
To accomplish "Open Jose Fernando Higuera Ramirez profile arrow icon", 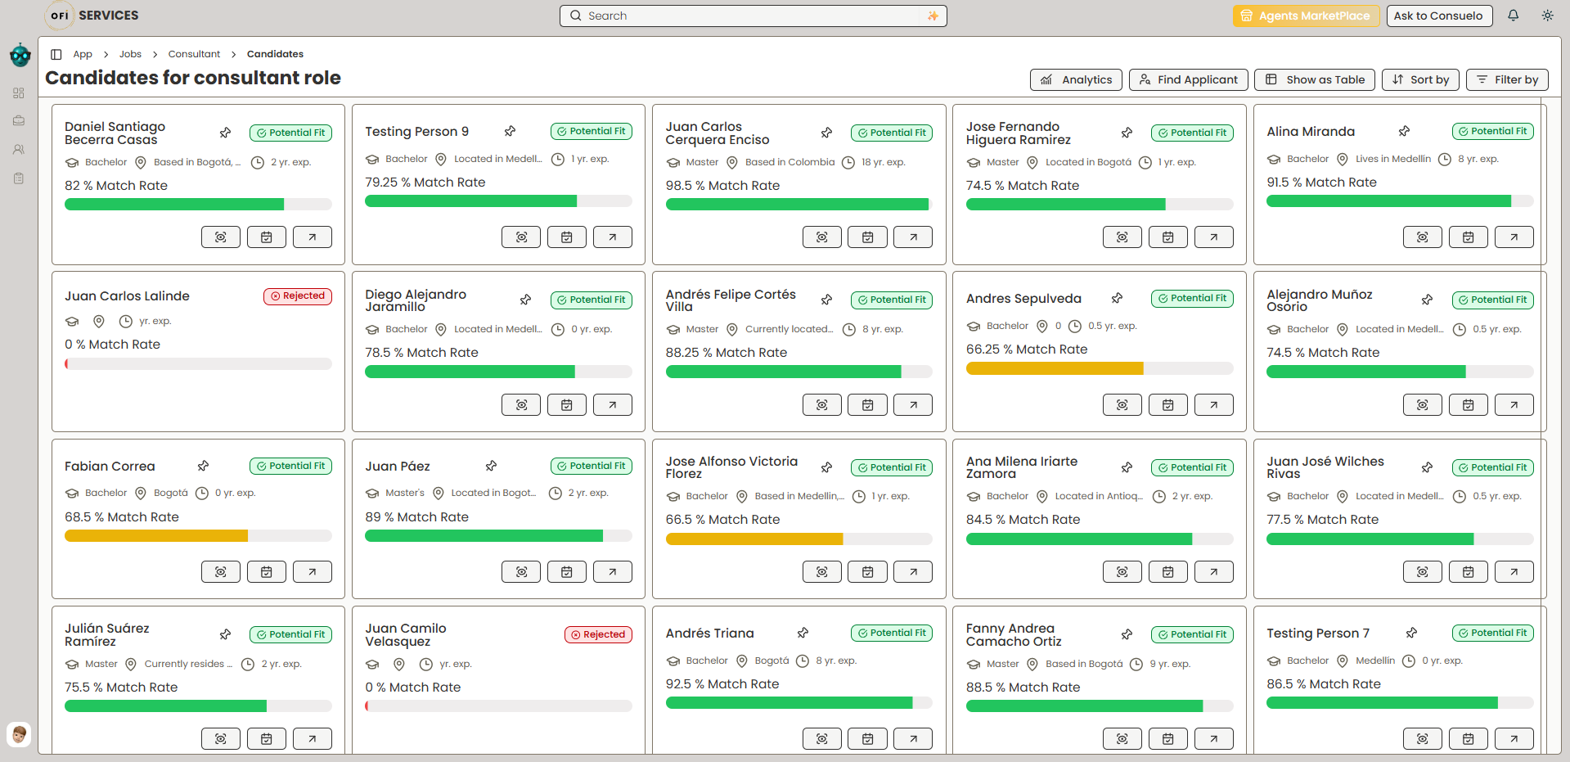I will click(x=1213, y=237).
